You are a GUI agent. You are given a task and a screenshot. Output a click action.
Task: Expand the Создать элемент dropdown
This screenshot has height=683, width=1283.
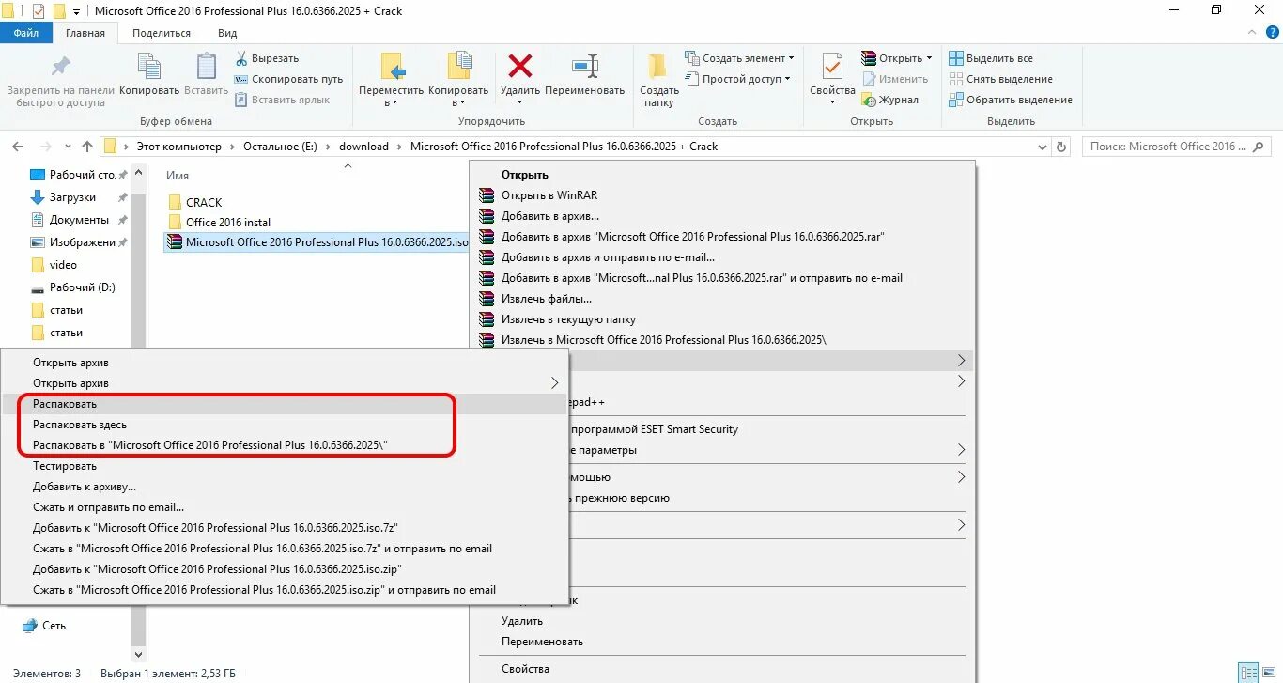click(x=791, y=58)
